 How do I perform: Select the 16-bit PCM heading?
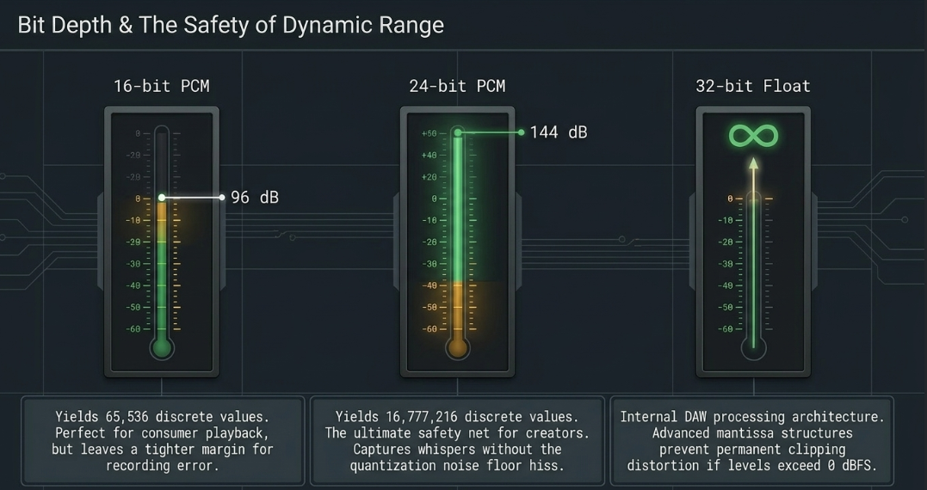click(x=162, y=86)
